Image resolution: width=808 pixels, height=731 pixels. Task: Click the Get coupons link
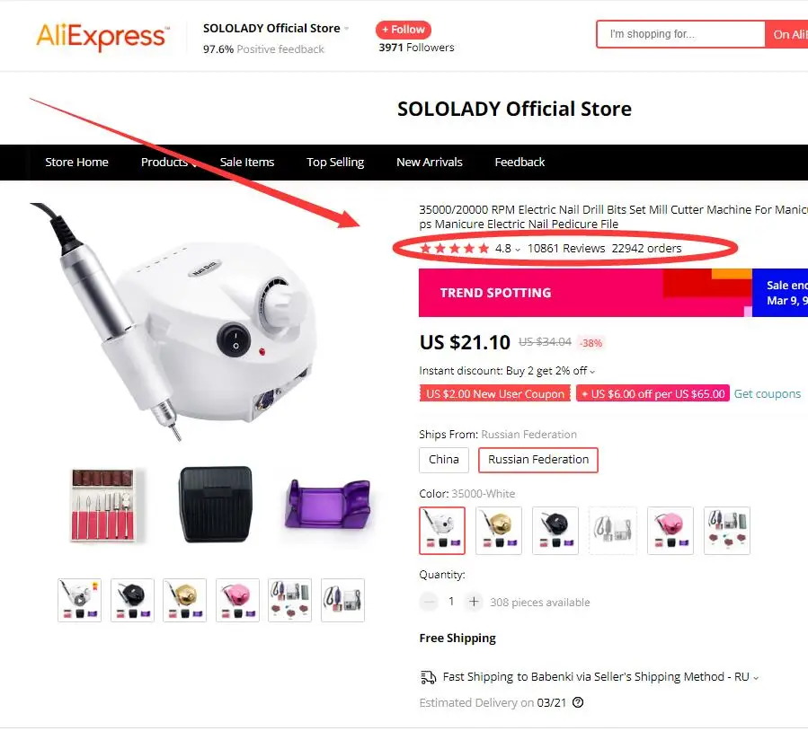pos(768,394)
